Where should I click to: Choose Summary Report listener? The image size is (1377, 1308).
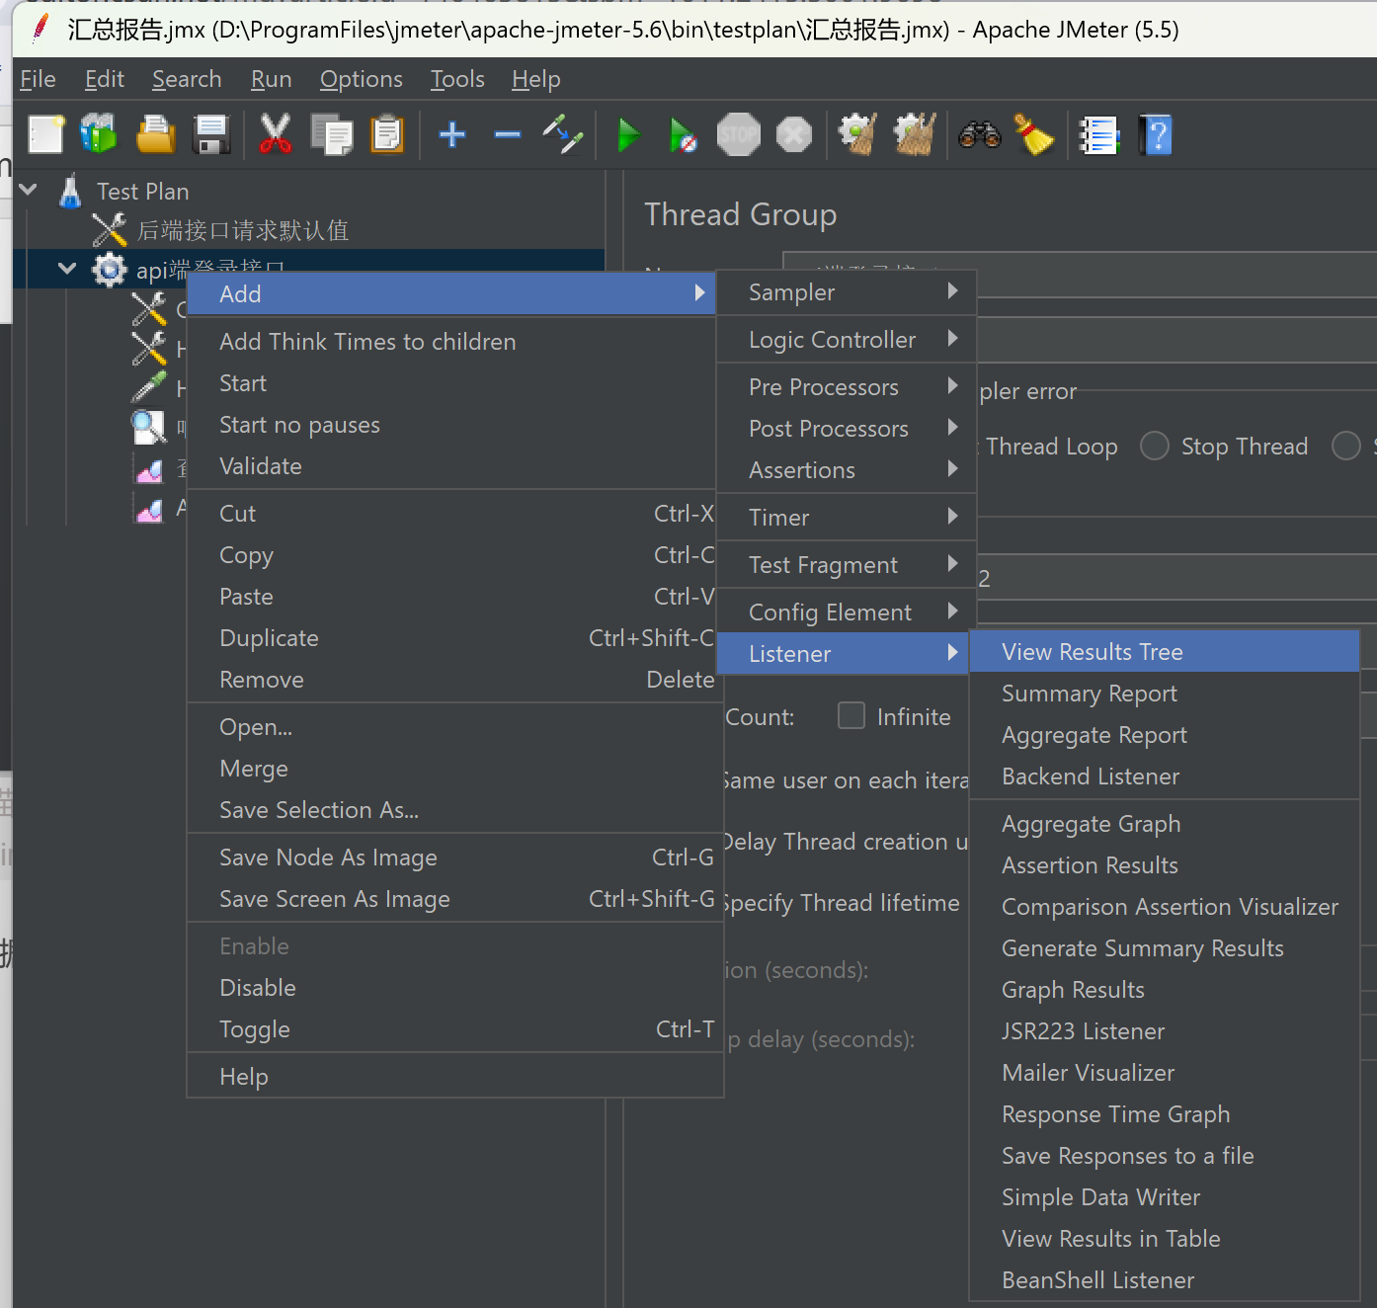coord(1165,694)
